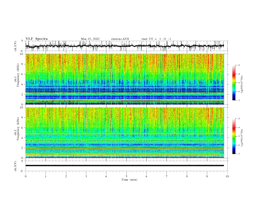Select the "start UT = 1 : 0 : 1" text
Image resolution: width=256 pixels, height=198 pixels.
point(156,39)
